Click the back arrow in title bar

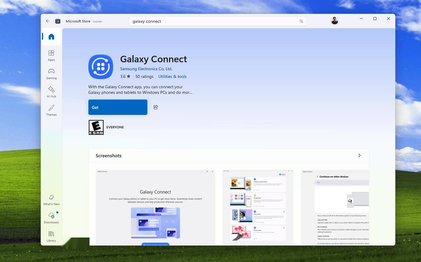48,21
